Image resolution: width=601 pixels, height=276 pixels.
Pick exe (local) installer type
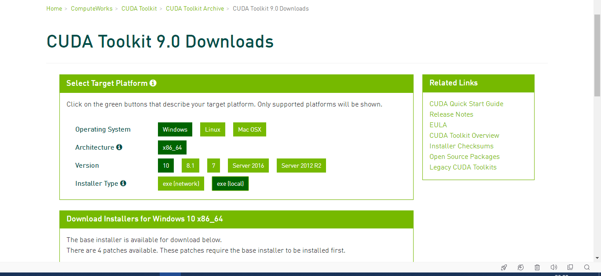(230, 184)
